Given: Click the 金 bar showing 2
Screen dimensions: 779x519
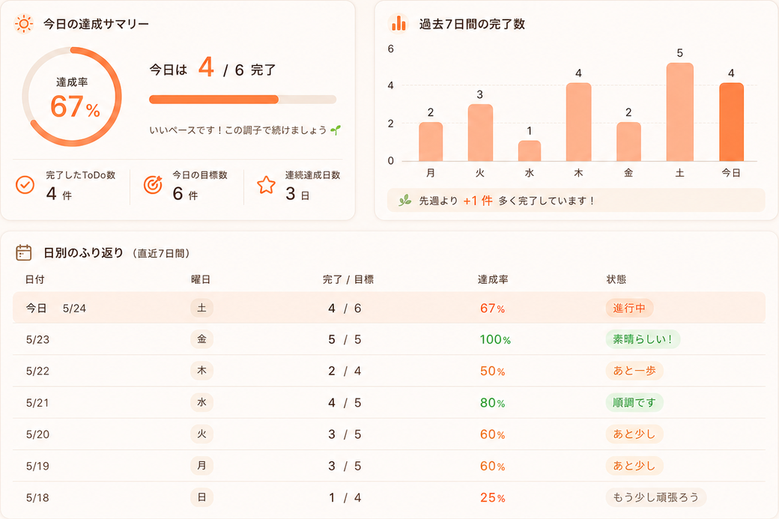Looking at the screenshot, I should (x=628, y=142).
